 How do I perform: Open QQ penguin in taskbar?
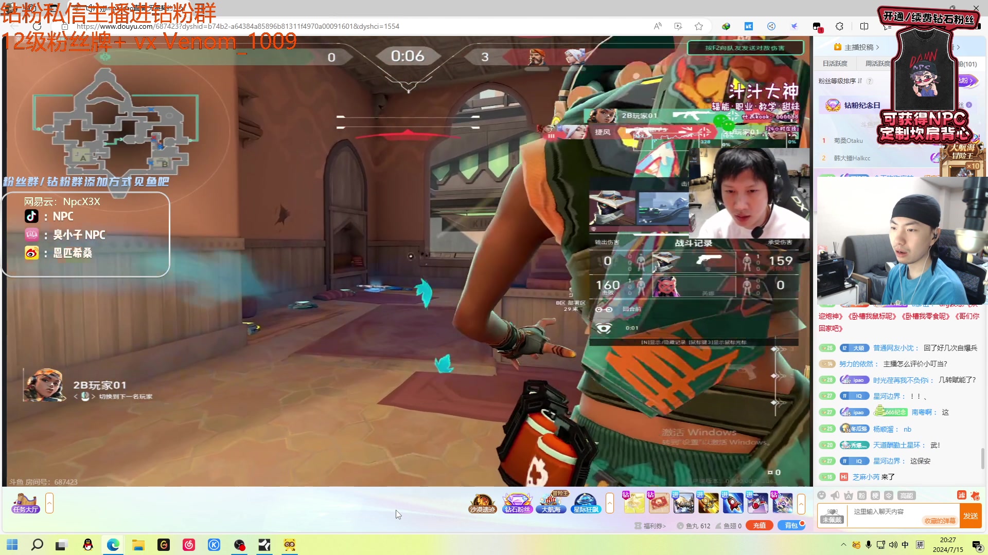(x=88, y=545)
